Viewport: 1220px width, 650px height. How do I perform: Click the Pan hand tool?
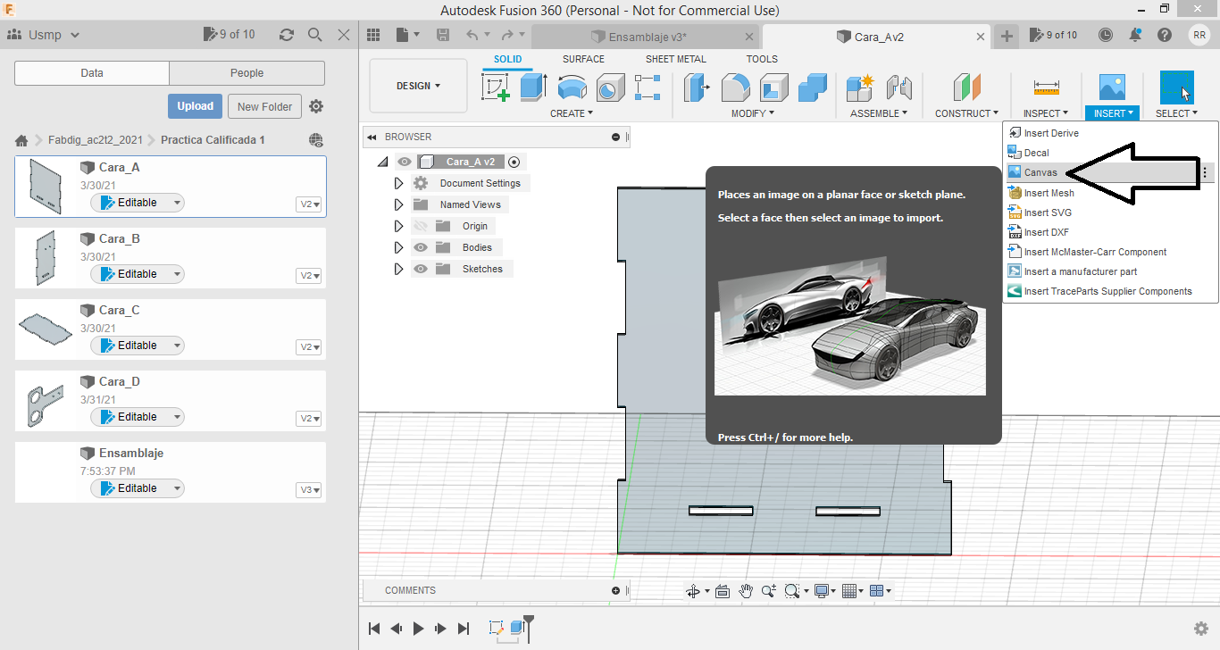(746, 591)
